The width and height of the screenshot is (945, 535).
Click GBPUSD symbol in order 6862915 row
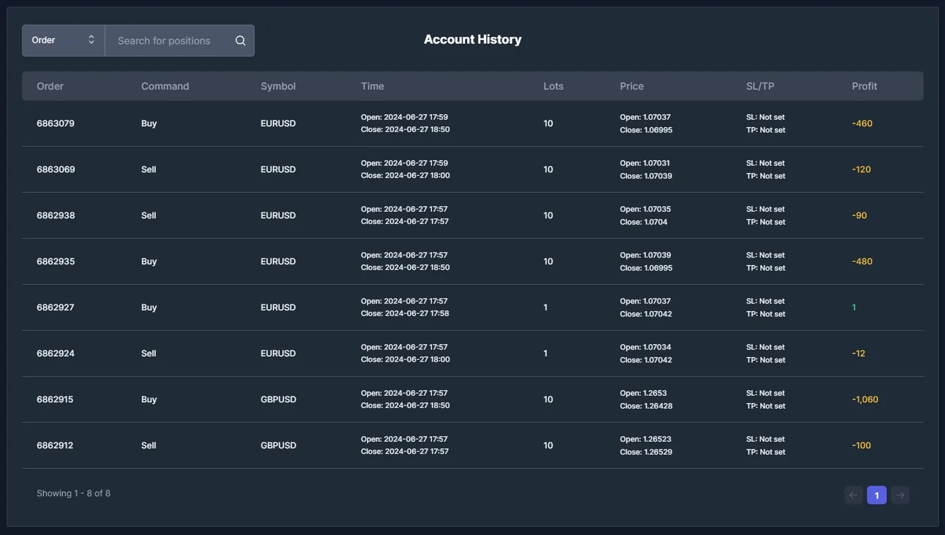[x=278, y=399]
